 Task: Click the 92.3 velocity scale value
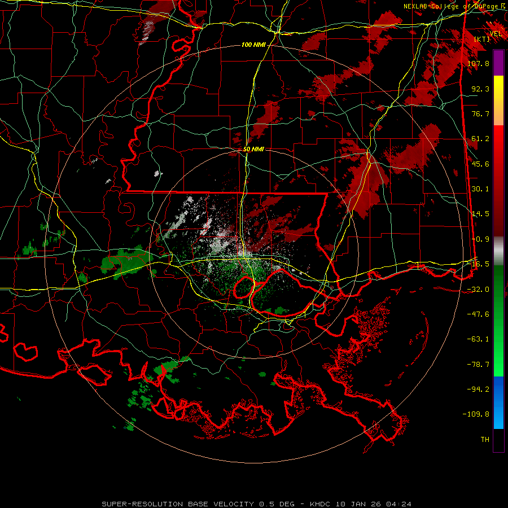click(480, 89)
